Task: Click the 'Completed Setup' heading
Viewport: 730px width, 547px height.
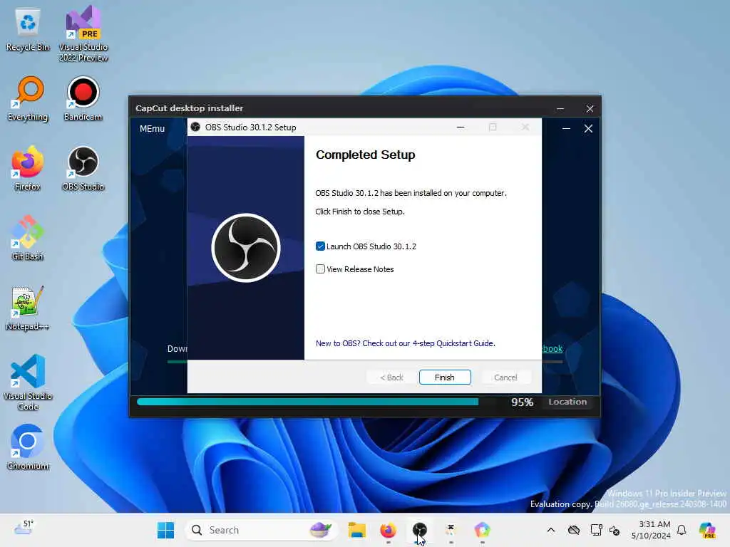Action: coord(366,155)
